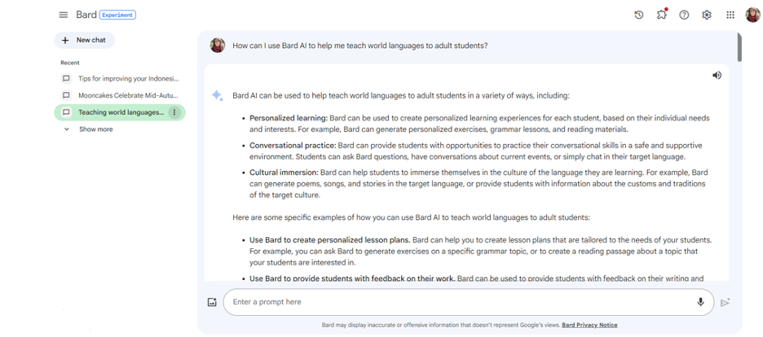Open the settings gear icon
763x337 pixels.
(707, 15)
